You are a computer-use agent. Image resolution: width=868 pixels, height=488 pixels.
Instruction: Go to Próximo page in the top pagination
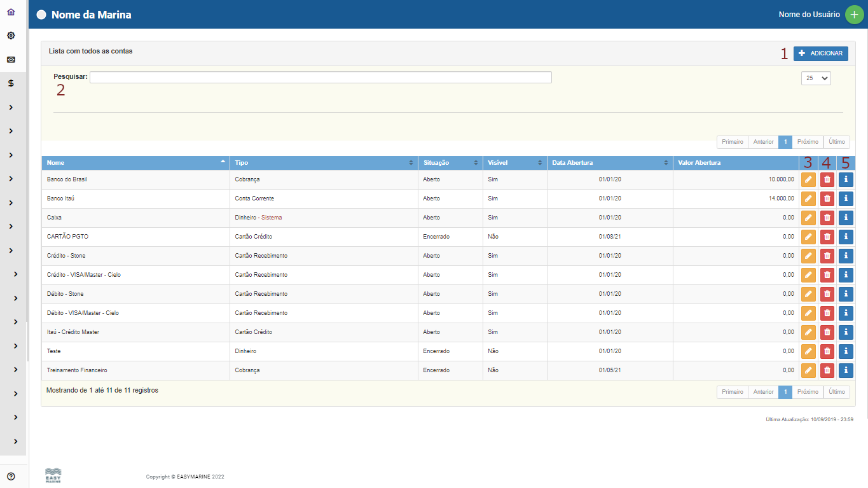click(808, 142)
